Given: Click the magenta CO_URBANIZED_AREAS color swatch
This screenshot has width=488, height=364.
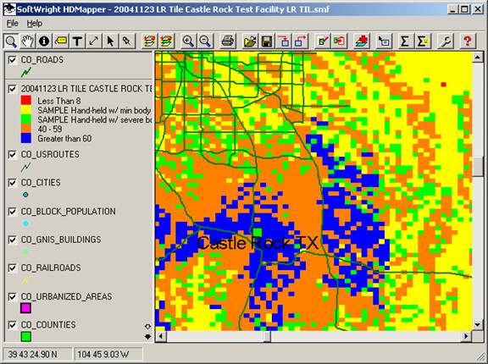Looking at the screenshot, I should 25,308.
